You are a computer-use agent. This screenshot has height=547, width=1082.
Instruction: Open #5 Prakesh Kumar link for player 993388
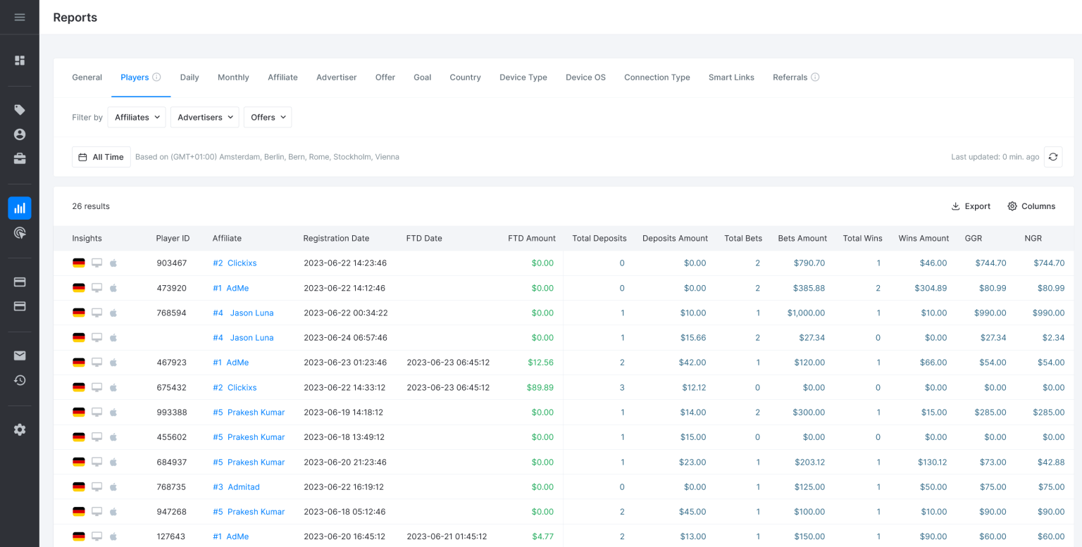pos(249,412)
